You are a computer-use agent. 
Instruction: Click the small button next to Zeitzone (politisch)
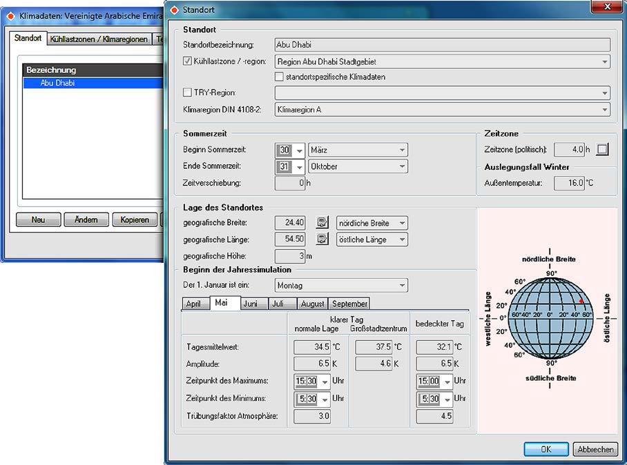coord(602,150)
